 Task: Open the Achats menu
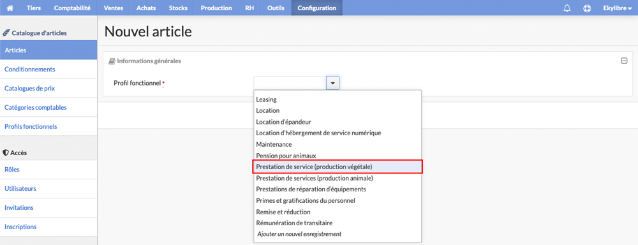146,8
